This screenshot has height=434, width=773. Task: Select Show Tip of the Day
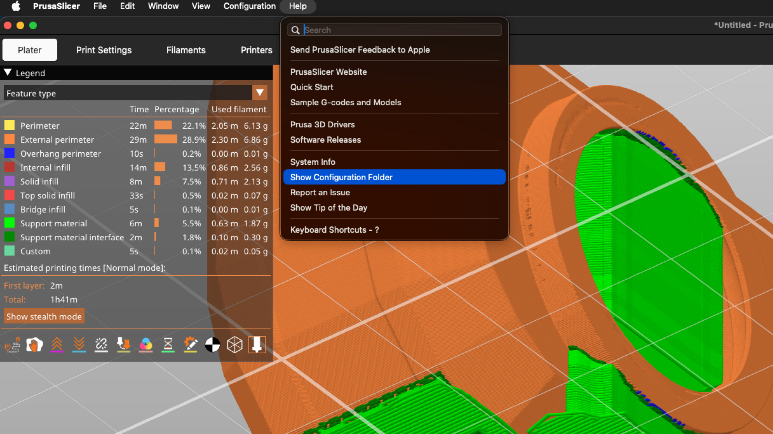(395, 208)
